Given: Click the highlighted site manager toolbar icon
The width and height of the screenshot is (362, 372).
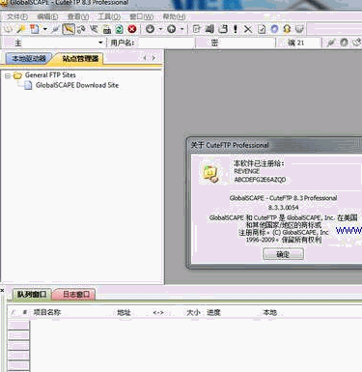Looking at the screenshot, I should pyautogui.click(x=69, y=29).
